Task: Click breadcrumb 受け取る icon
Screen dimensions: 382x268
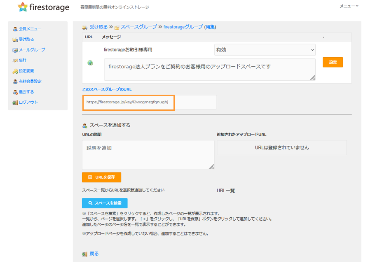Action: 85,27
